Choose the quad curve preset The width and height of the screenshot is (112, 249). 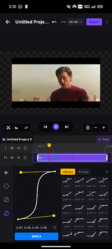(103, 183)
